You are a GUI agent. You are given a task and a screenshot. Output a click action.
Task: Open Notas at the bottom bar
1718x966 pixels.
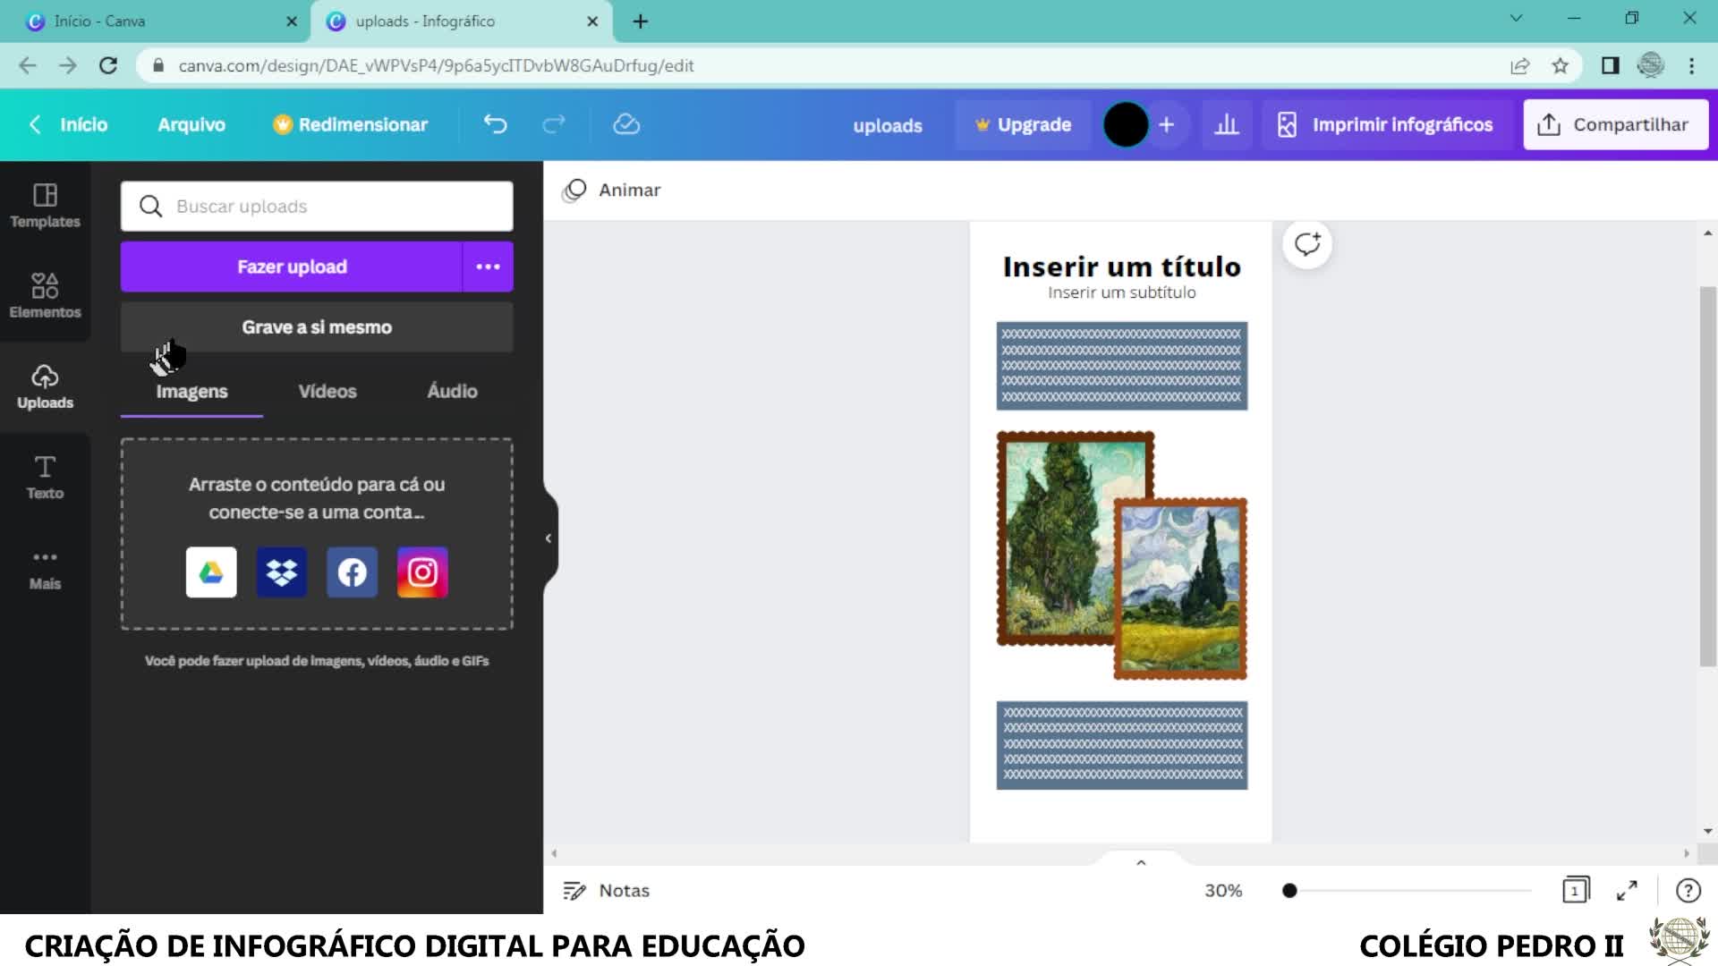pyautogui.click(x=606, y=891)
